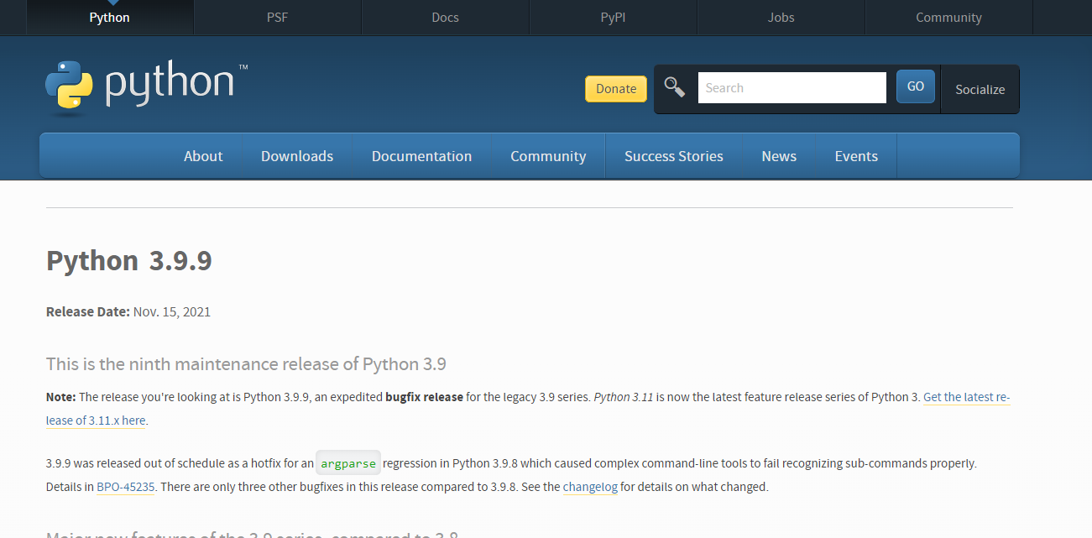Open the changelog link
1092x538 pixels.
coord(590,487)
